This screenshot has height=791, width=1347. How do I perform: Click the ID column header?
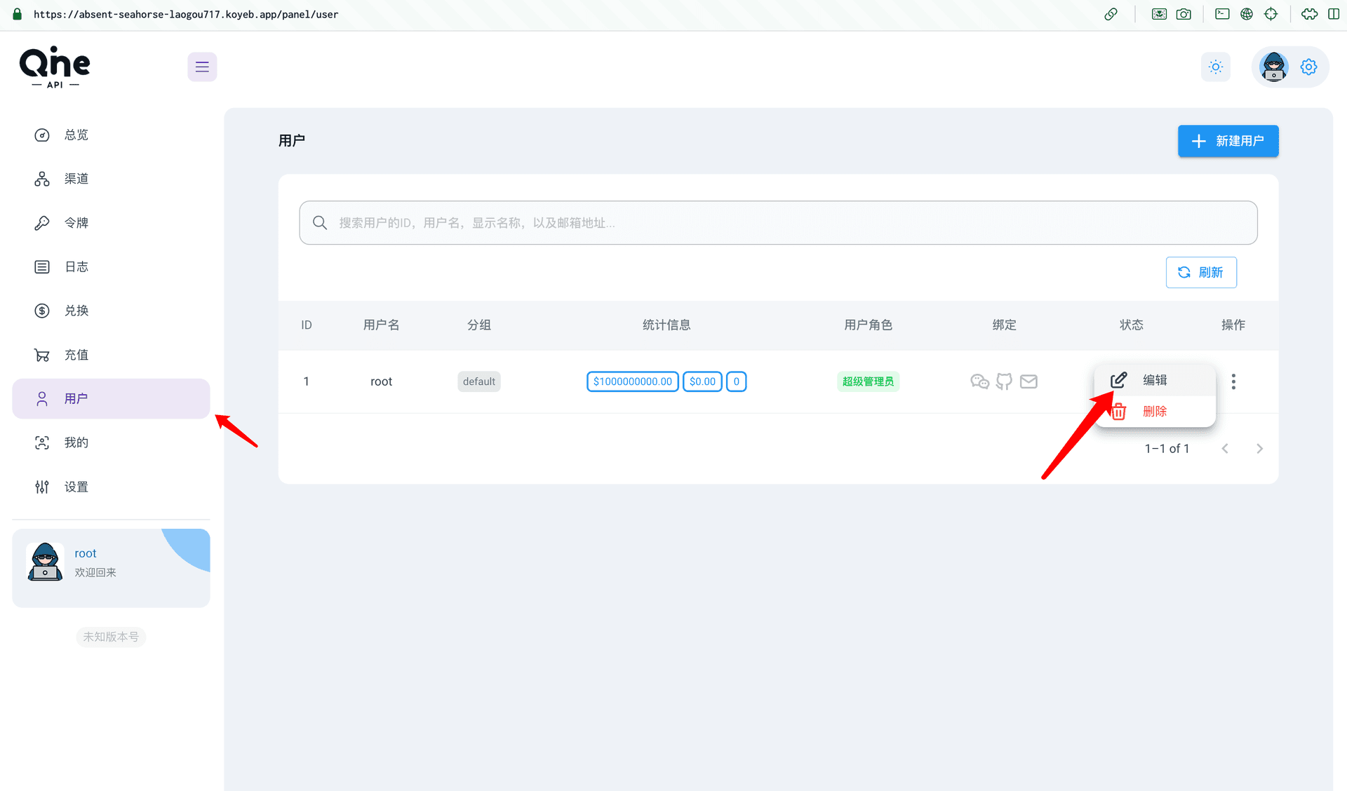coord(307,325)
